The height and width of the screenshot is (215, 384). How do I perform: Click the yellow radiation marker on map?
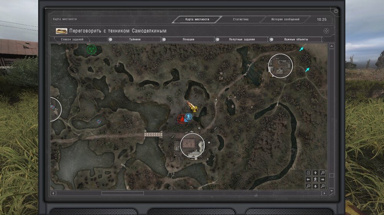194,109
